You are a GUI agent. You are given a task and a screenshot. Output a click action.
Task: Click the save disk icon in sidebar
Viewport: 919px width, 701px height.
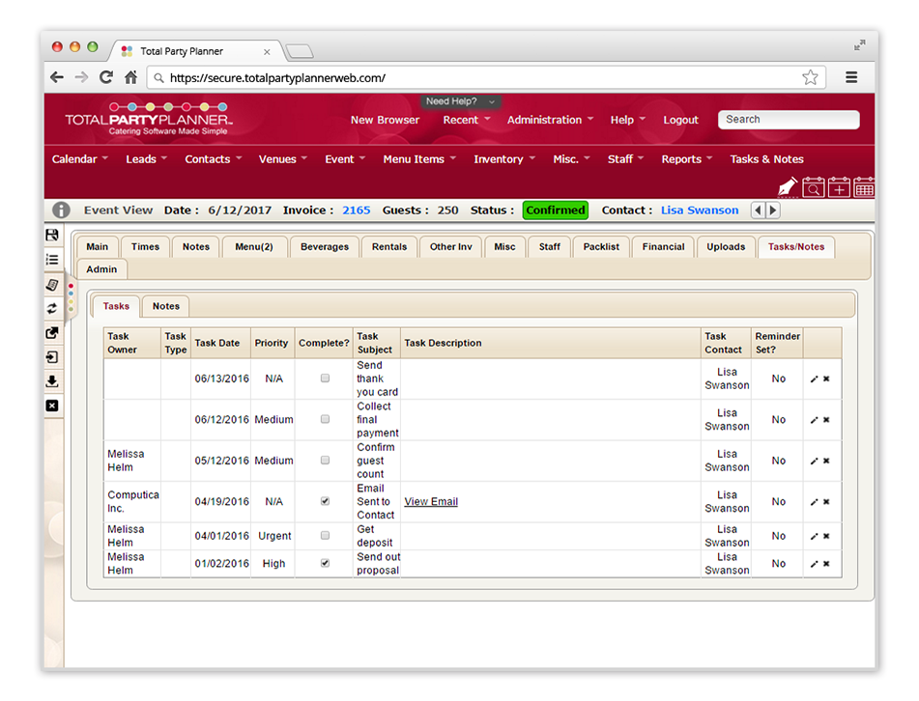coord(52,235)
